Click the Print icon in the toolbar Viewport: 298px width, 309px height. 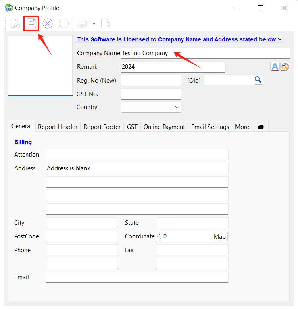click(x=82, y=24)
